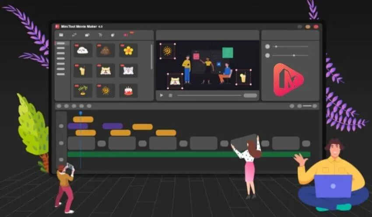Choose the cloud sticker in the library

(83, 50)
